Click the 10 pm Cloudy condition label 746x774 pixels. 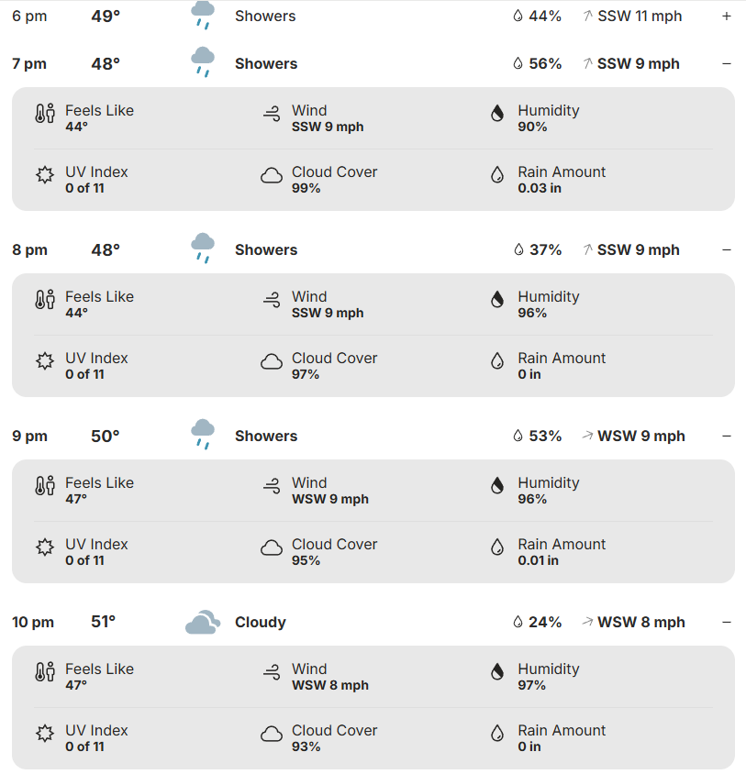[261, 623]
